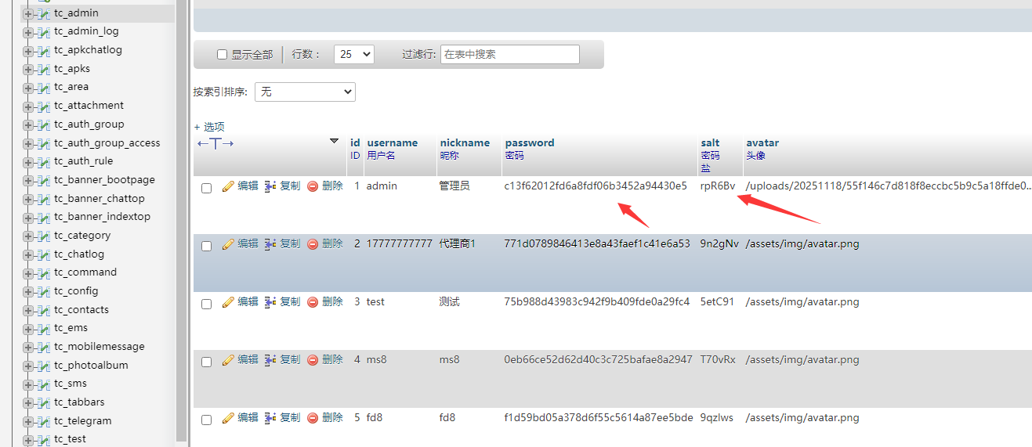Sort by the password column header
1032x447 pixels.
point(529,142)
